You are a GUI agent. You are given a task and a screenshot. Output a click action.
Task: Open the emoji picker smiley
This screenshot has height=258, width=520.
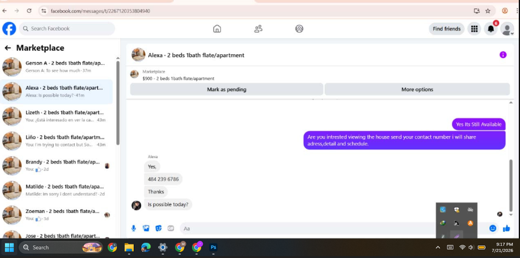coord(493,228)
